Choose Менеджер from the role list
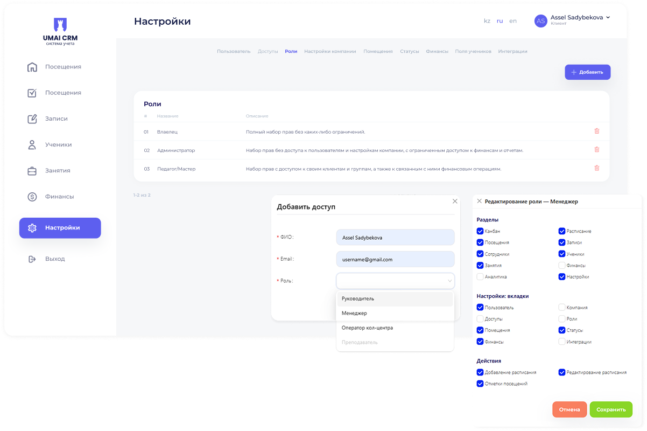 click(355, 313)
